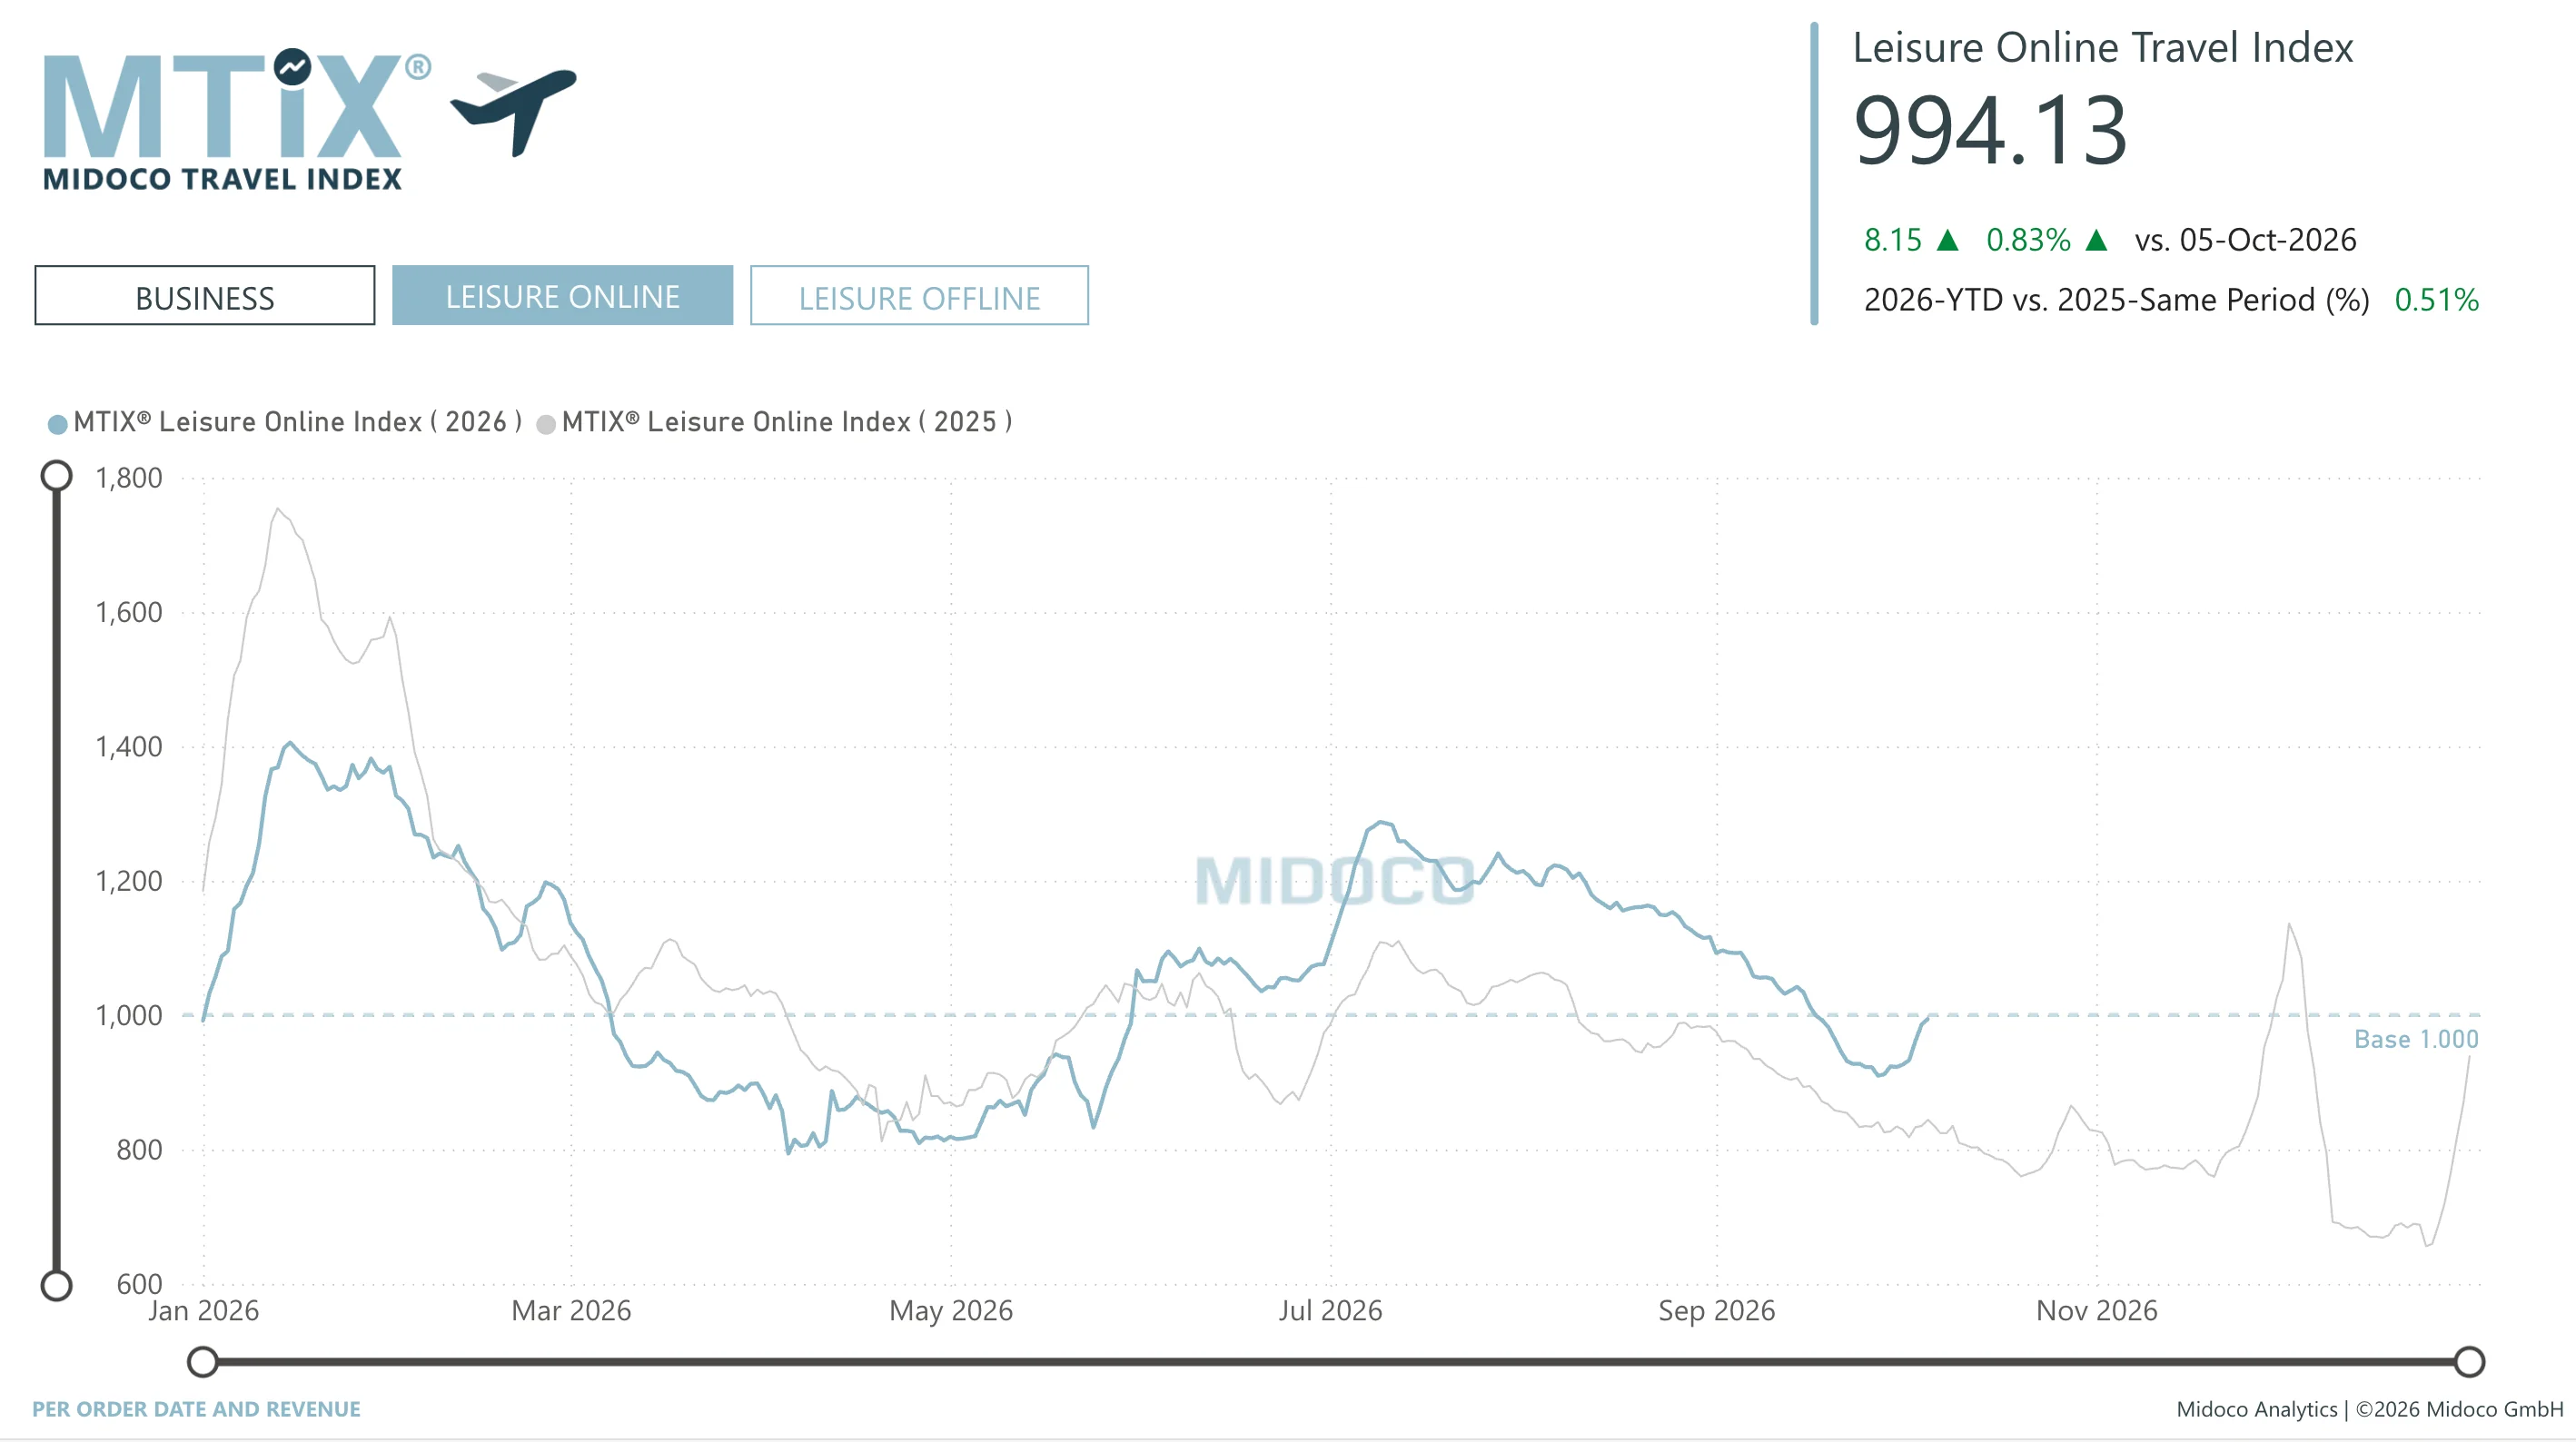Click the 'vs. 05-Oct-2026' comparison date

pyautogui.click(x=2246, y=240)
